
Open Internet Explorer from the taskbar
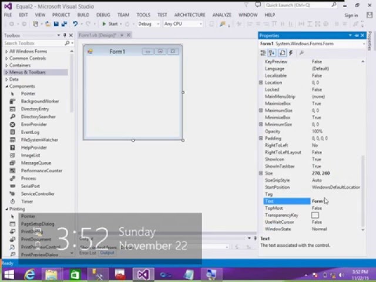point(30,274)
